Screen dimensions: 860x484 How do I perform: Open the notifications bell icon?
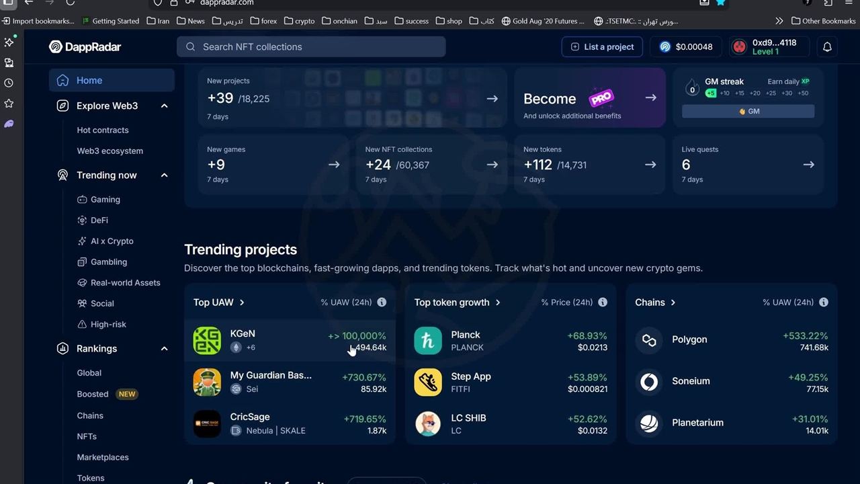827,47
